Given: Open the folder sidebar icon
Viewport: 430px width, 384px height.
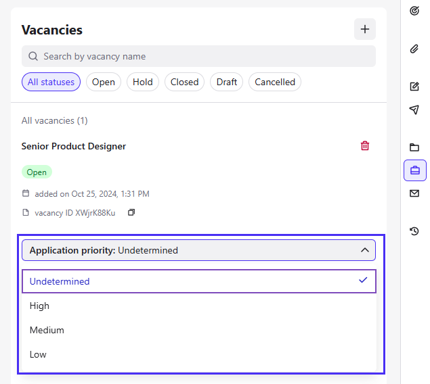Looking at the screenshot, I should click(x=414, y=147).
